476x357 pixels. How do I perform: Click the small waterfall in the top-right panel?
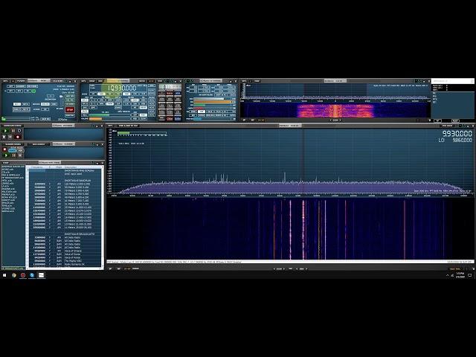point(335,111)
